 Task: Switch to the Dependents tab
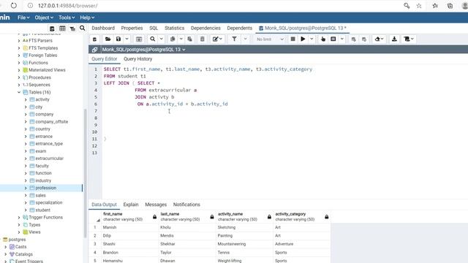click(x=239, y=28)
